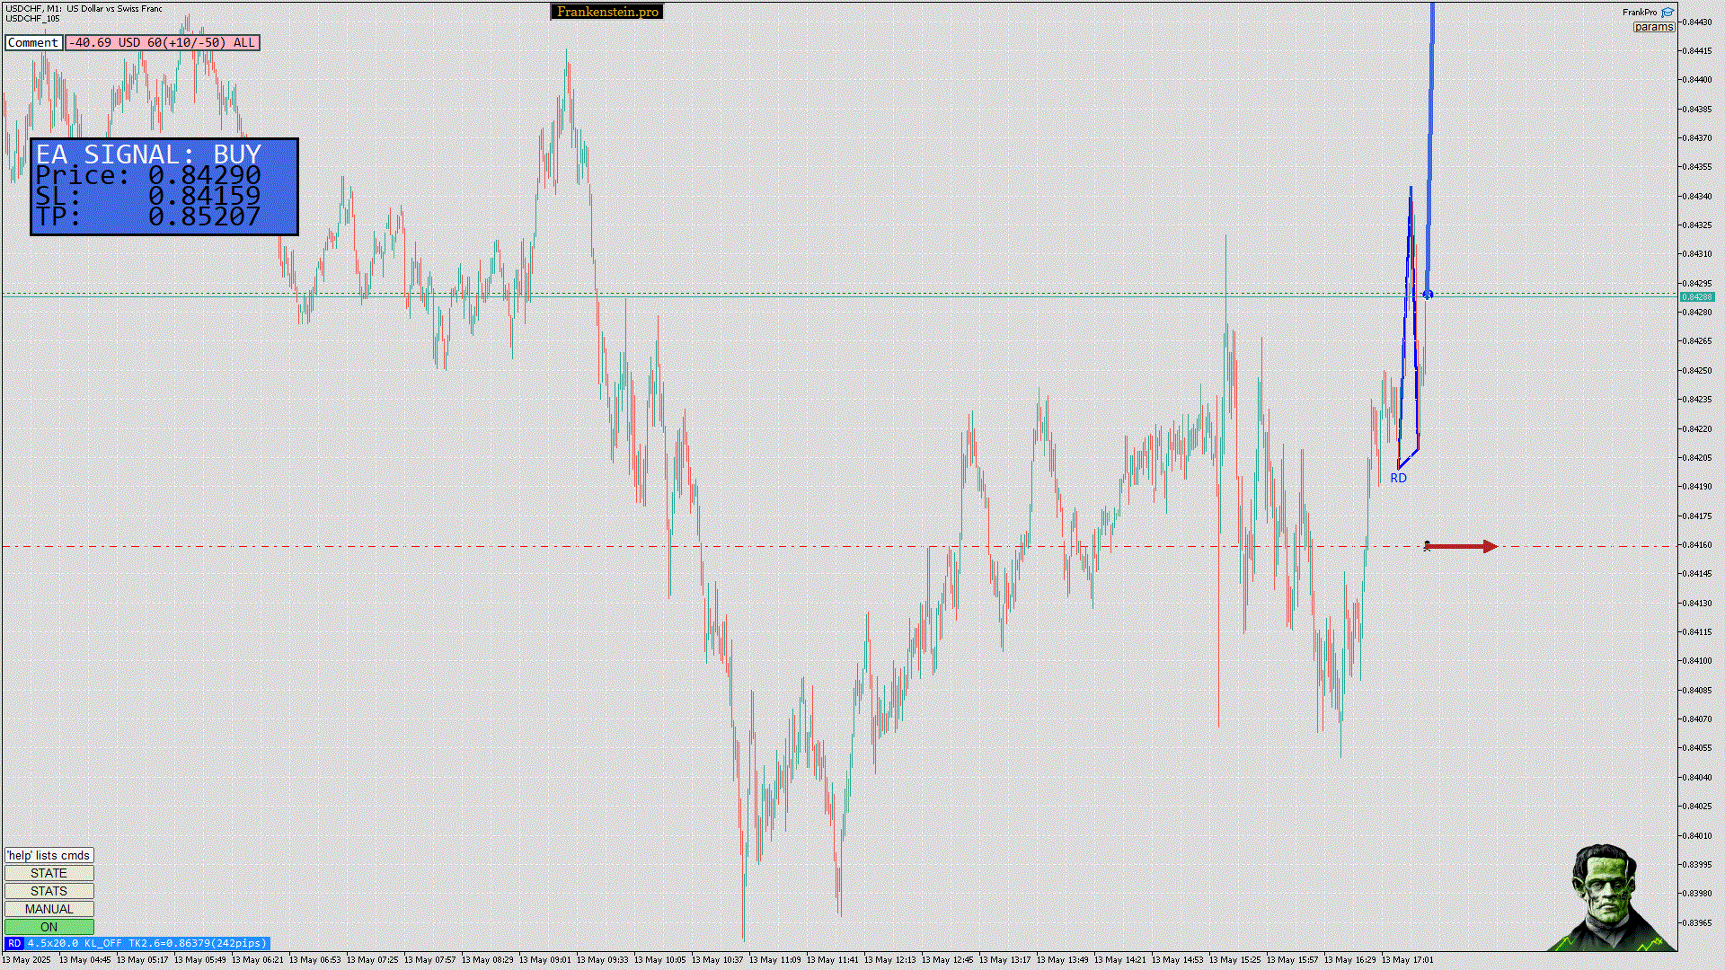Viewport: 1725px width, 970px height.
Task: Click the USDCHF_105 subtitle text
Action: (32, 18)
